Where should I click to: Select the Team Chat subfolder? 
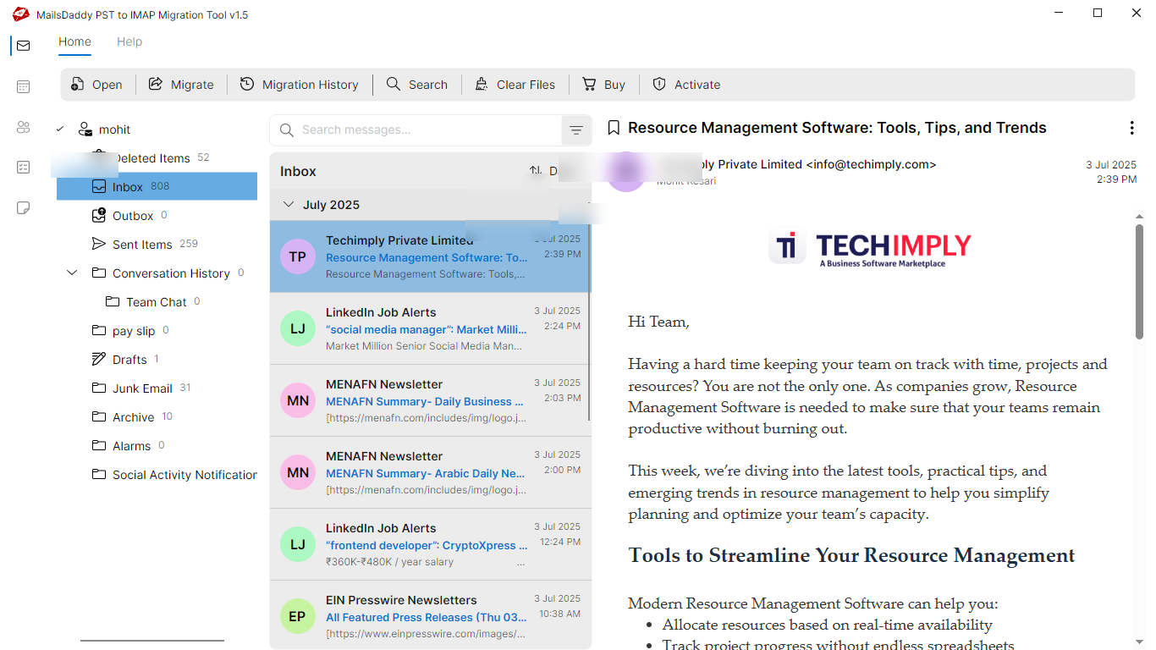tap(157, 302)
